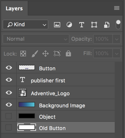Open the Kind filter type dropdown

click(25, 24)
